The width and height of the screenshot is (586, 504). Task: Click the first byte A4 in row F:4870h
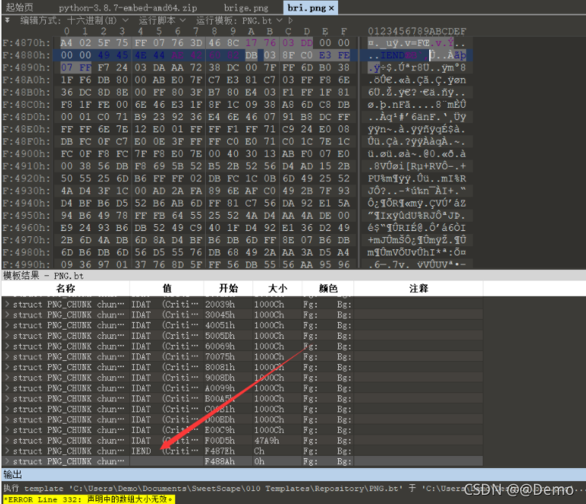click(67, 43)
